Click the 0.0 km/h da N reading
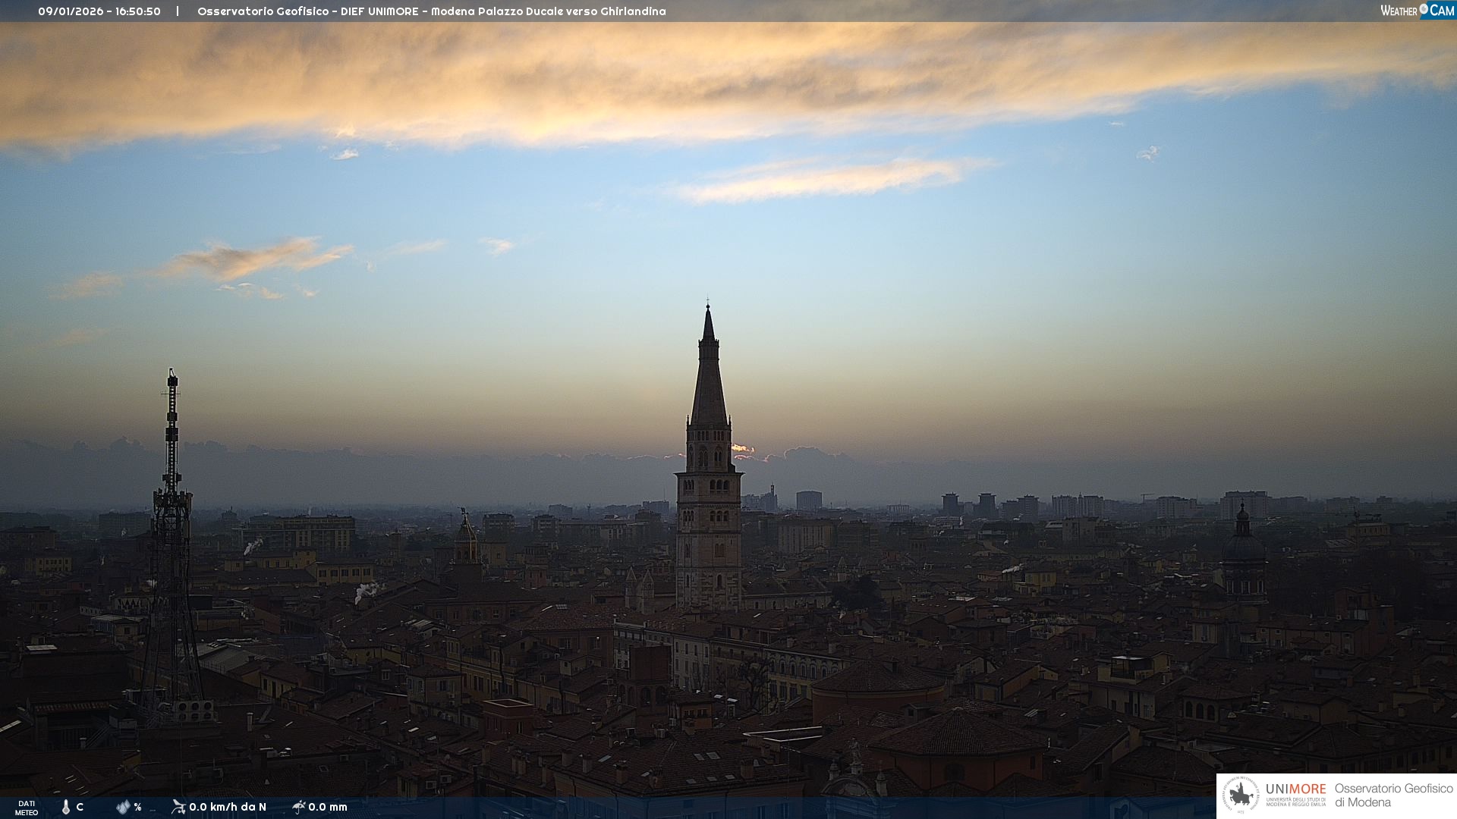This screenshot has width=1457, height=819. 228,807
